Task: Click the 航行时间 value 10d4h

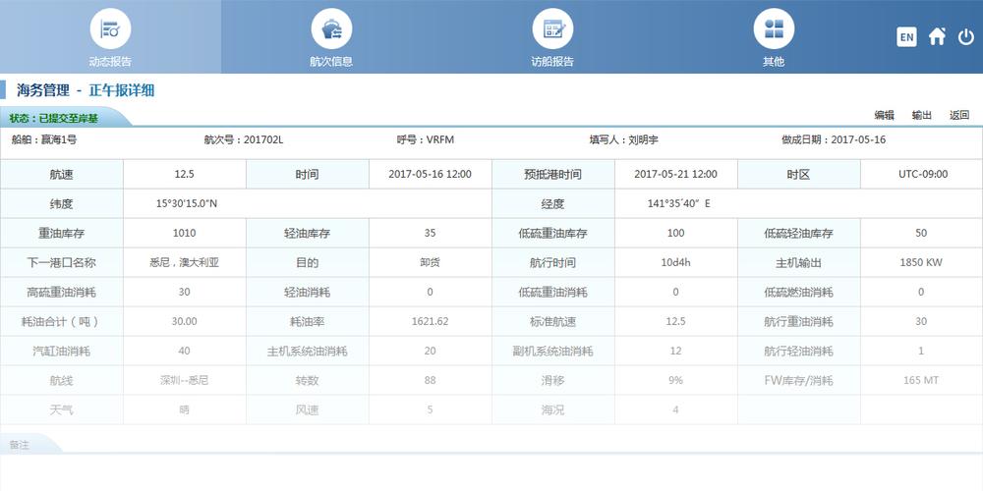Action: (x=676, y=262)
